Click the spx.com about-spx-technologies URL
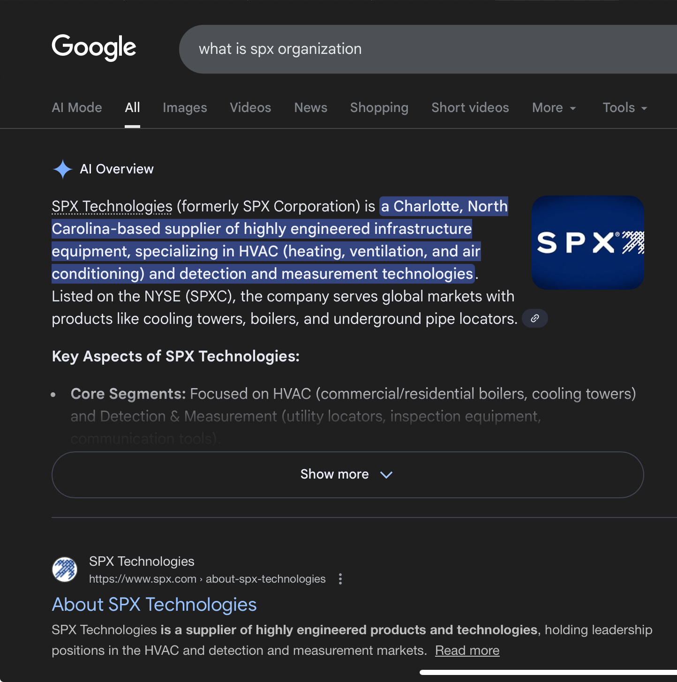The width and height of the screenshot is (677, 682). click(x=207, y=579)
